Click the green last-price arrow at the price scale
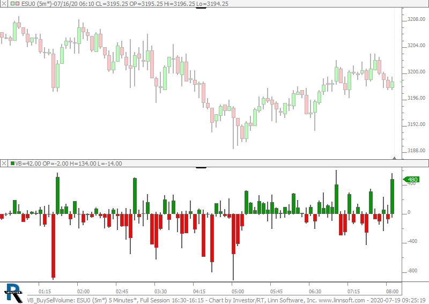 (401, 82)
